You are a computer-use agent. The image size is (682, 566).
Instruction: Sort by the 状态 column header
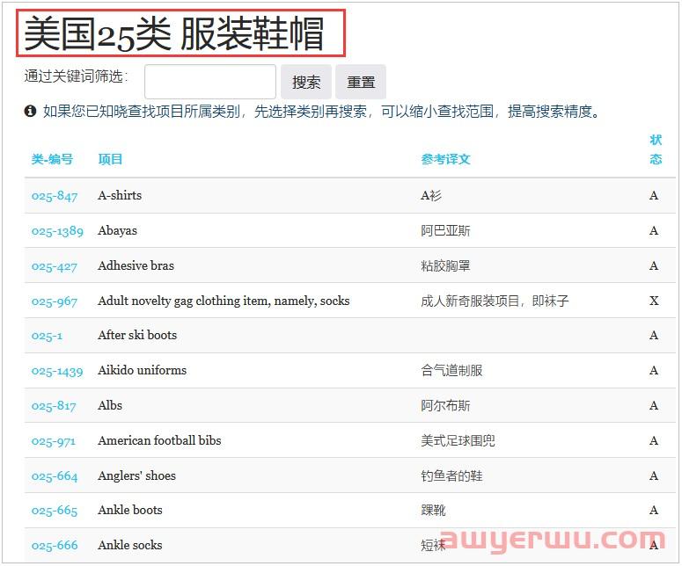tap(656, 149)
